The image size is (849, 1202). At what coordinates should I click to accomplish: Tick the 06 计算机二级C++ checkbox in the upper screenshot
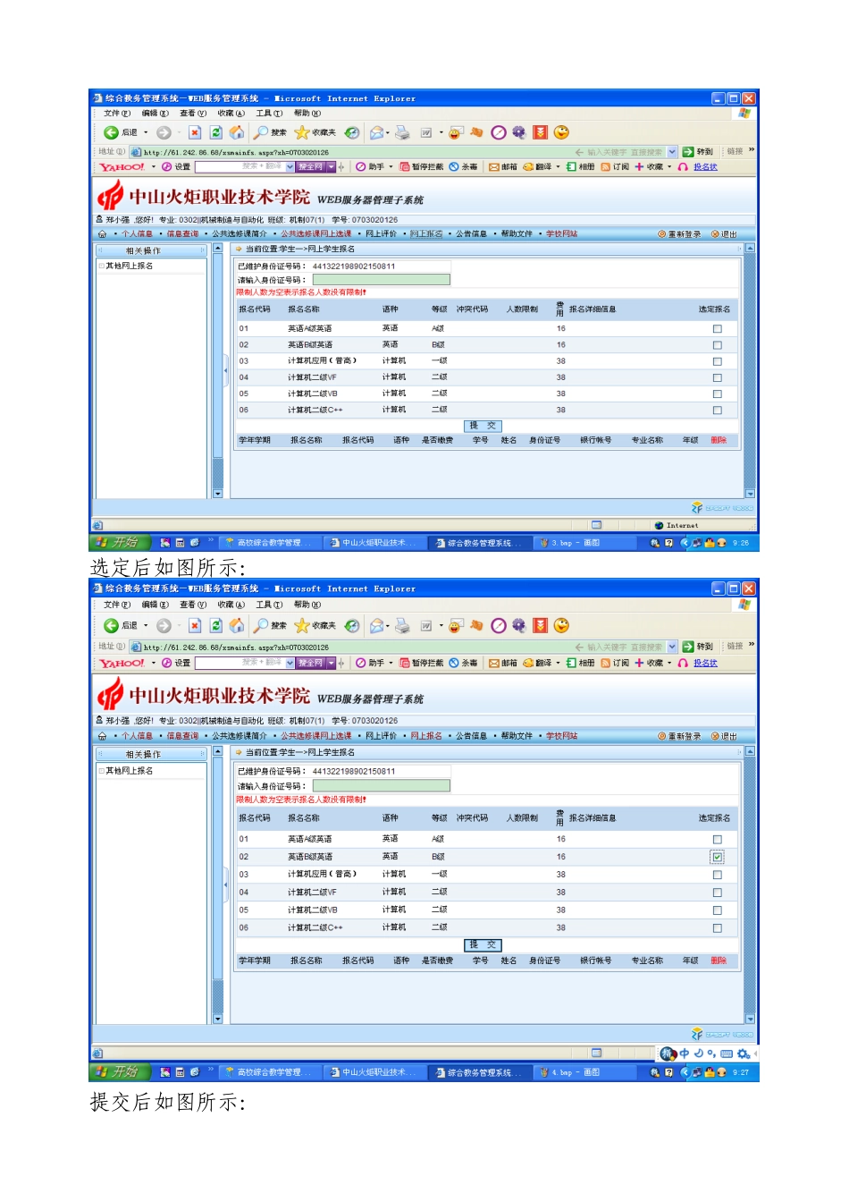tap(717, 411)
